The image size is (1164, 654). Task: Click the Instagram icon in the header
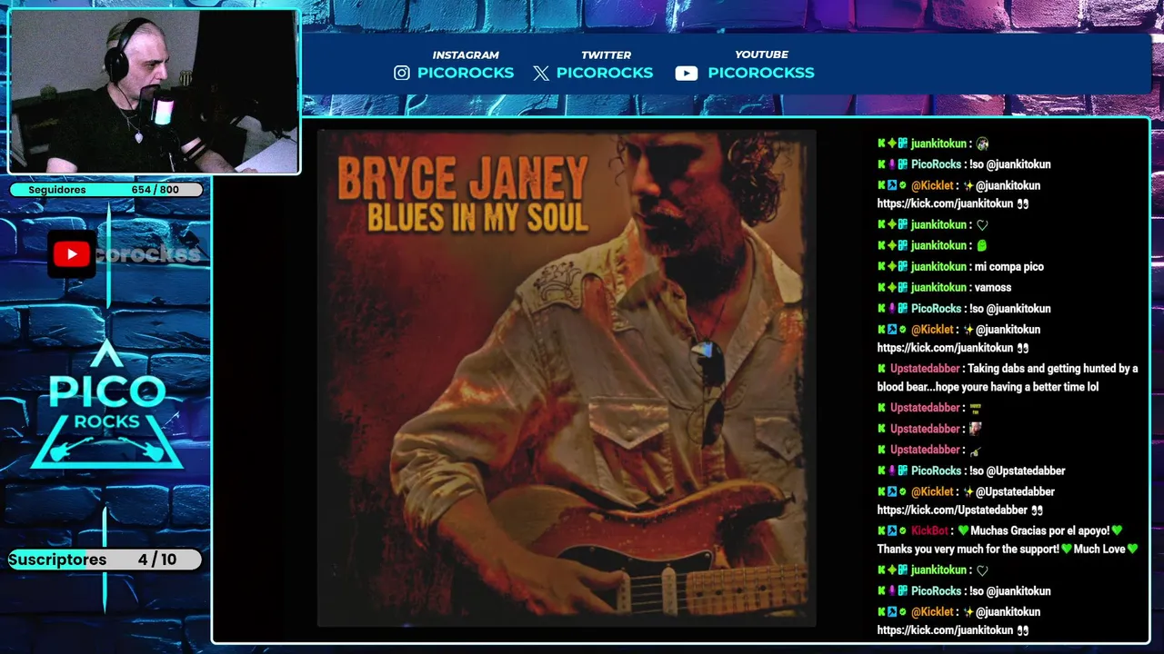click(x=402, y=73)
